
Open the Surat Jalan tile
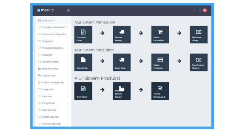(x=122, y=63)
